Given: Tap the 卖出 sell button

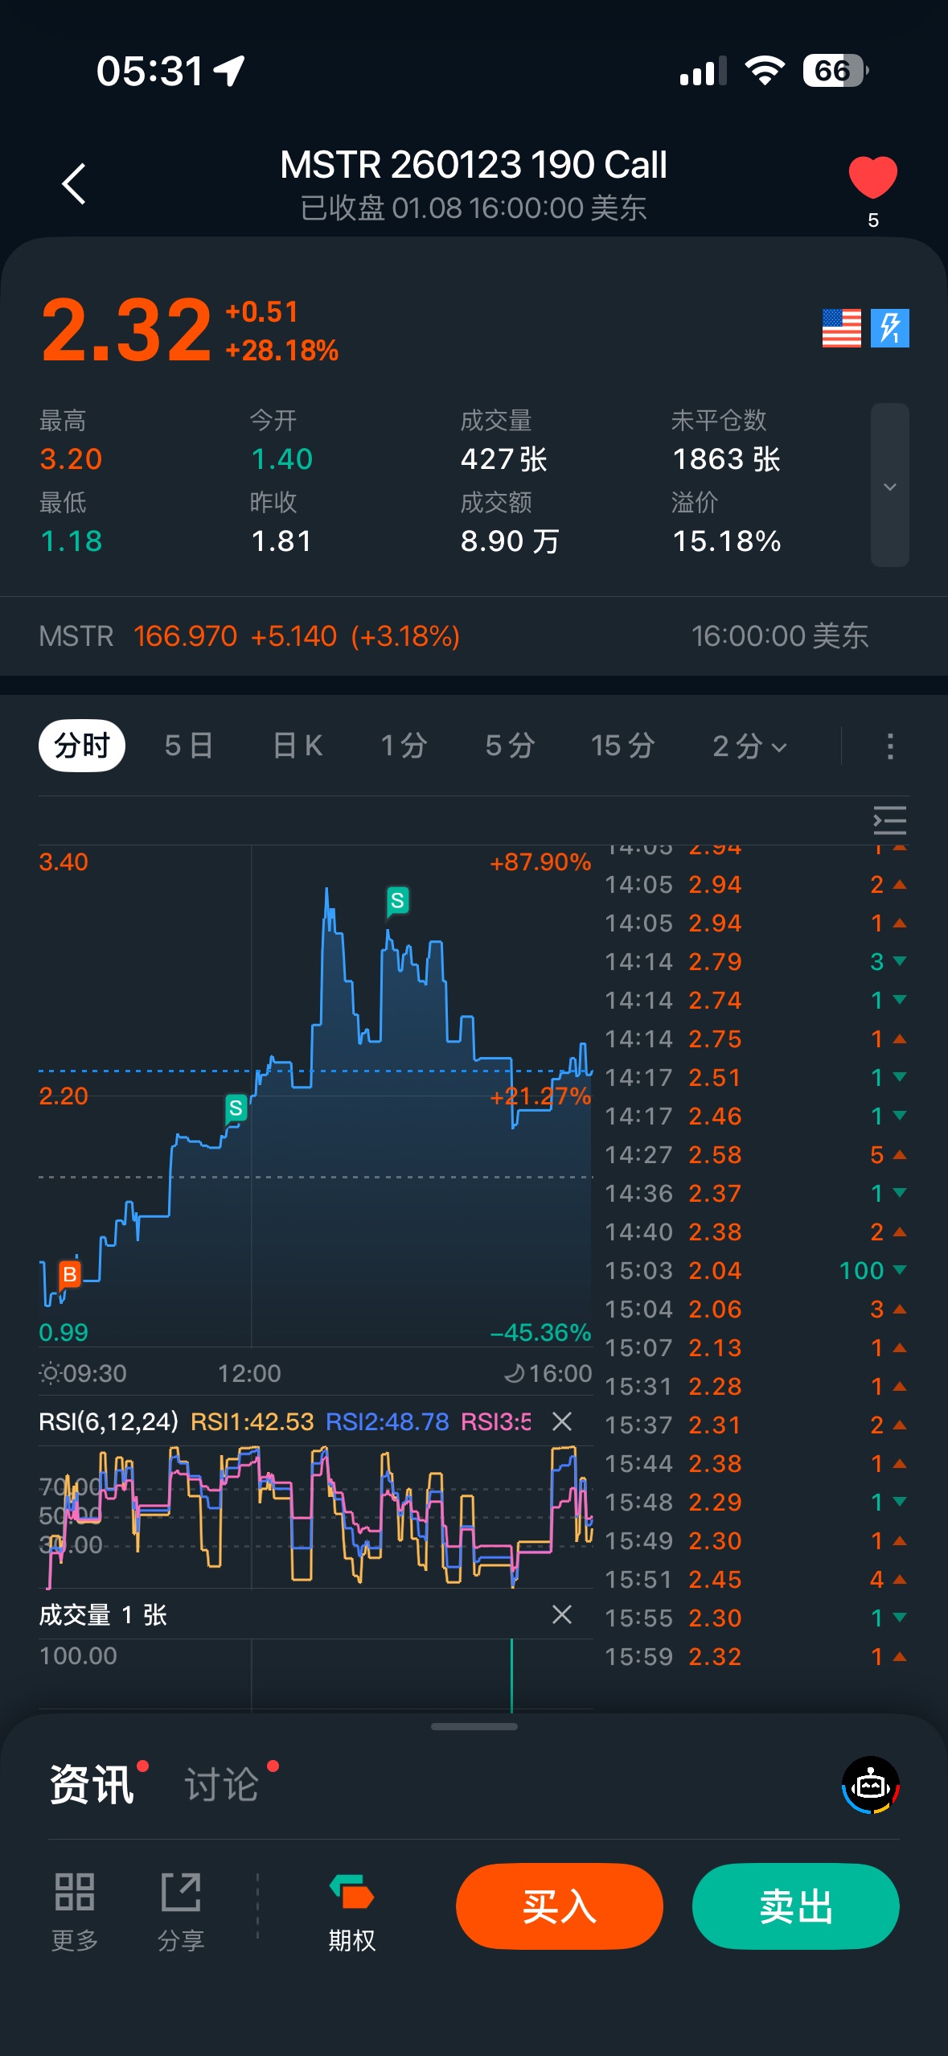Looking at the screenshot, I should 796,1906.
